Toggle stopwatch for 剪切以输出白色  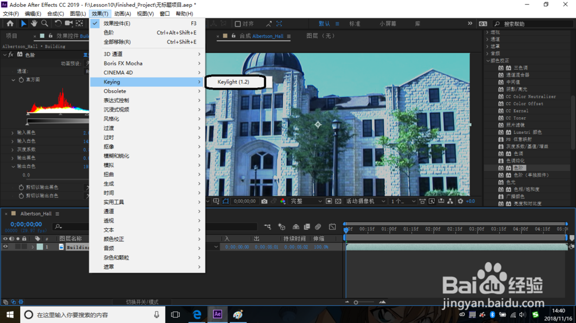coord(21,196)
